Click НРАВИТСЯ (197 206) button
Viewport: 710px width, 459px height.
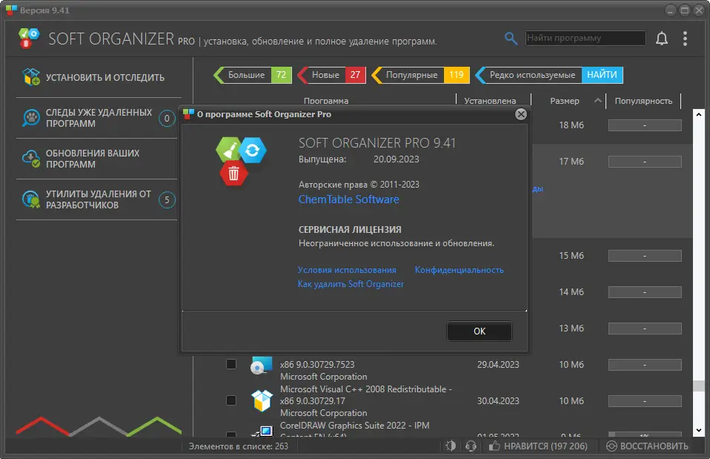pyautogui.click(x=538, y=446)
